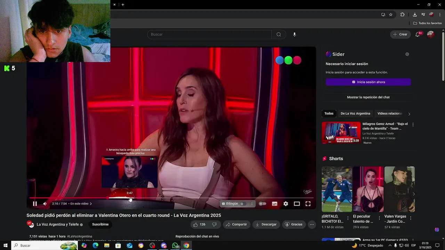Open a new browser tab with plus
The width and height of the screenshot is (445, 250).
(123, 5)
